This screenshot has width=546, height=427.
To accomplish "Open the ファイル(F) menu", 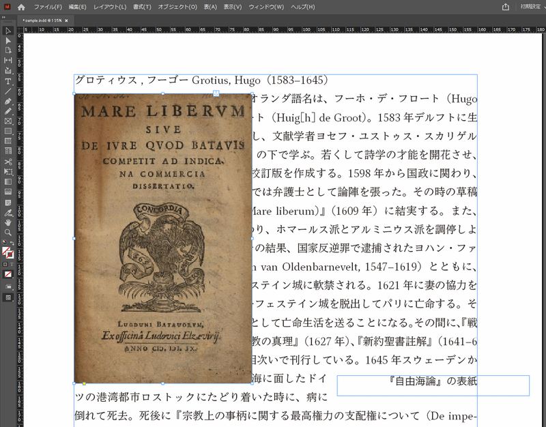I will (x=48, y=7).
